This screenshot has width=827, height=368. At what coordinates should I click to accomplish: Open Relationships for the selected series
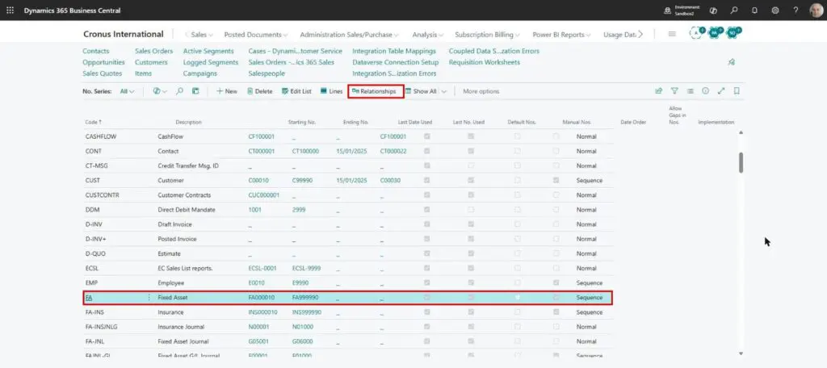point(374,91)
